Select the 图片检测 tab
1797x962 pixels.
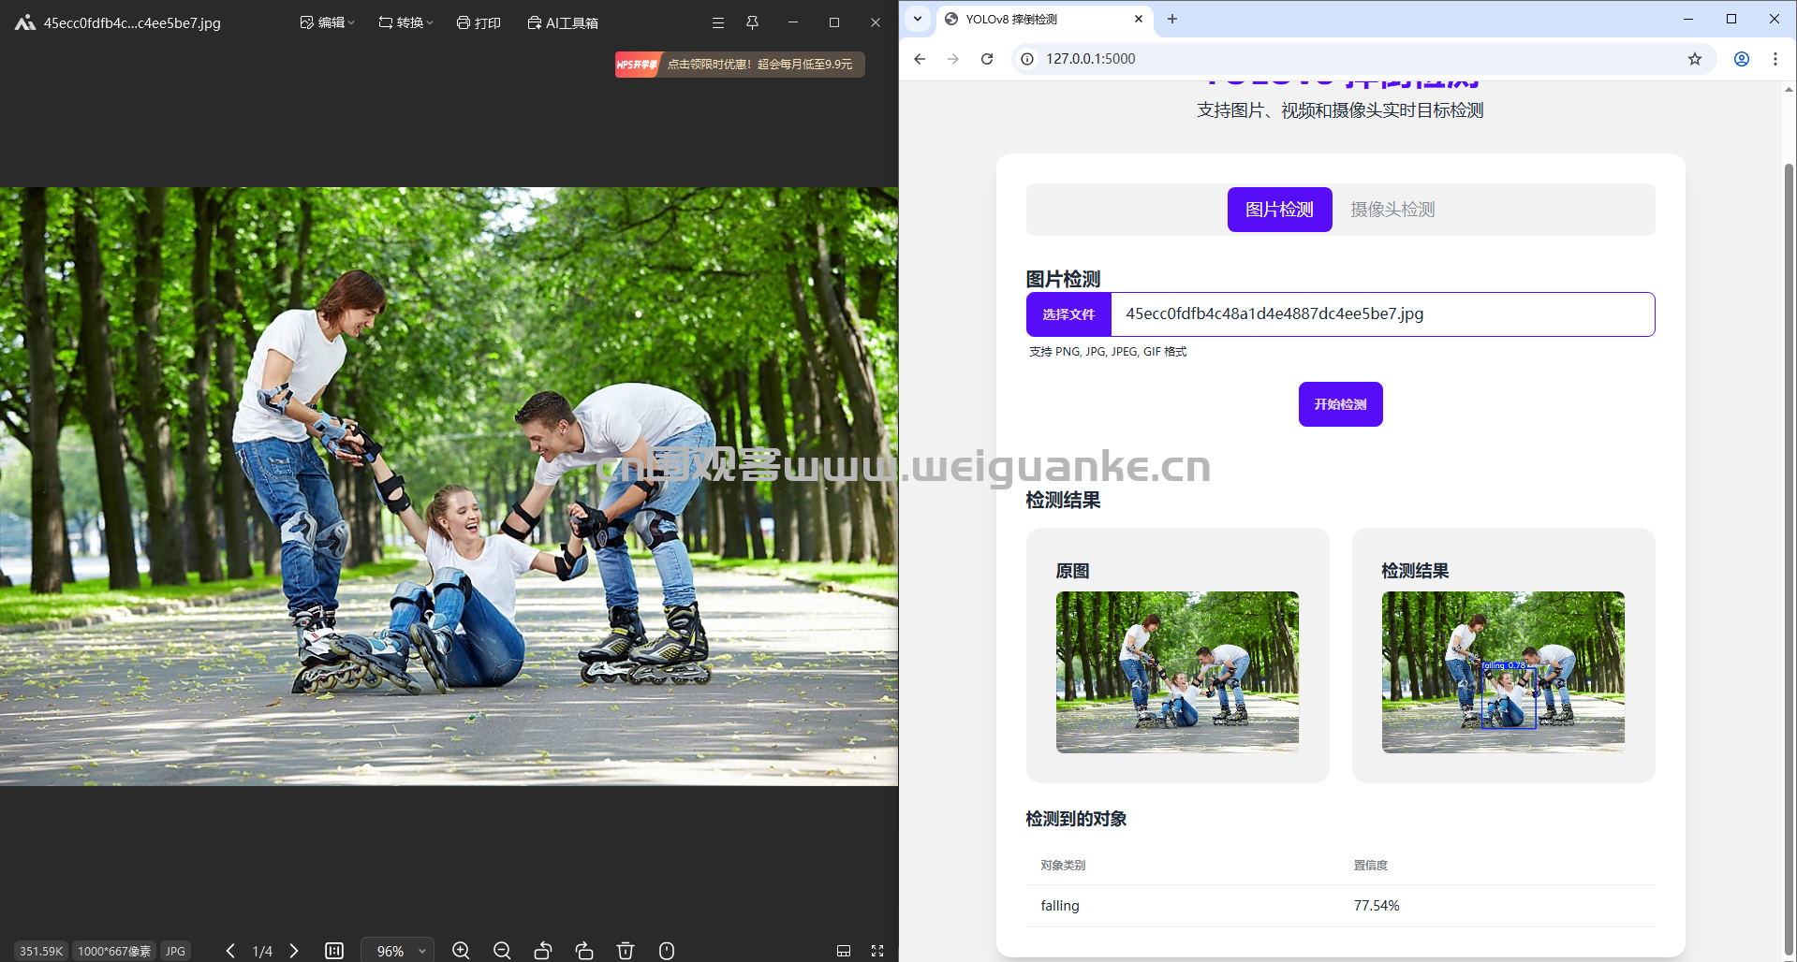1279,210
